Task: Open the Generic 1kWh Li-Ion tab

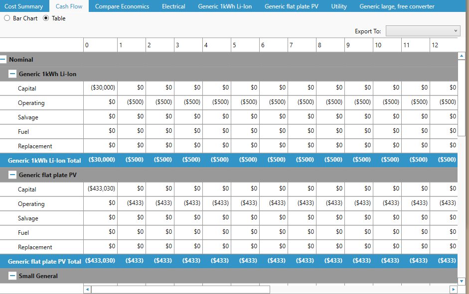Action: [x=225, y=6]
